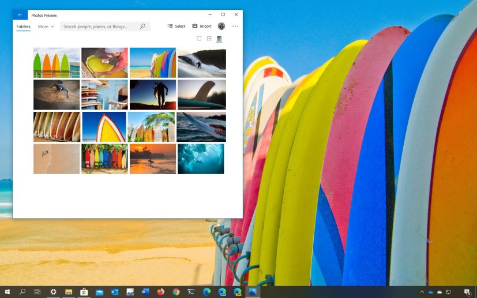The height and width of the screenshot is (298, 477).
Task: Open photo of yellow board against blue sky
Action: (x=104, y=127)
